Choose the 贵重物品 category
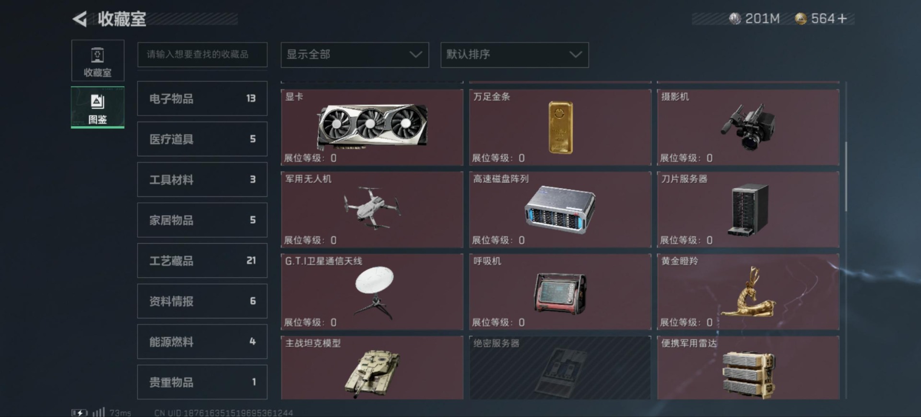The width and height of the screenshot is (921, 417). point(202,382)
